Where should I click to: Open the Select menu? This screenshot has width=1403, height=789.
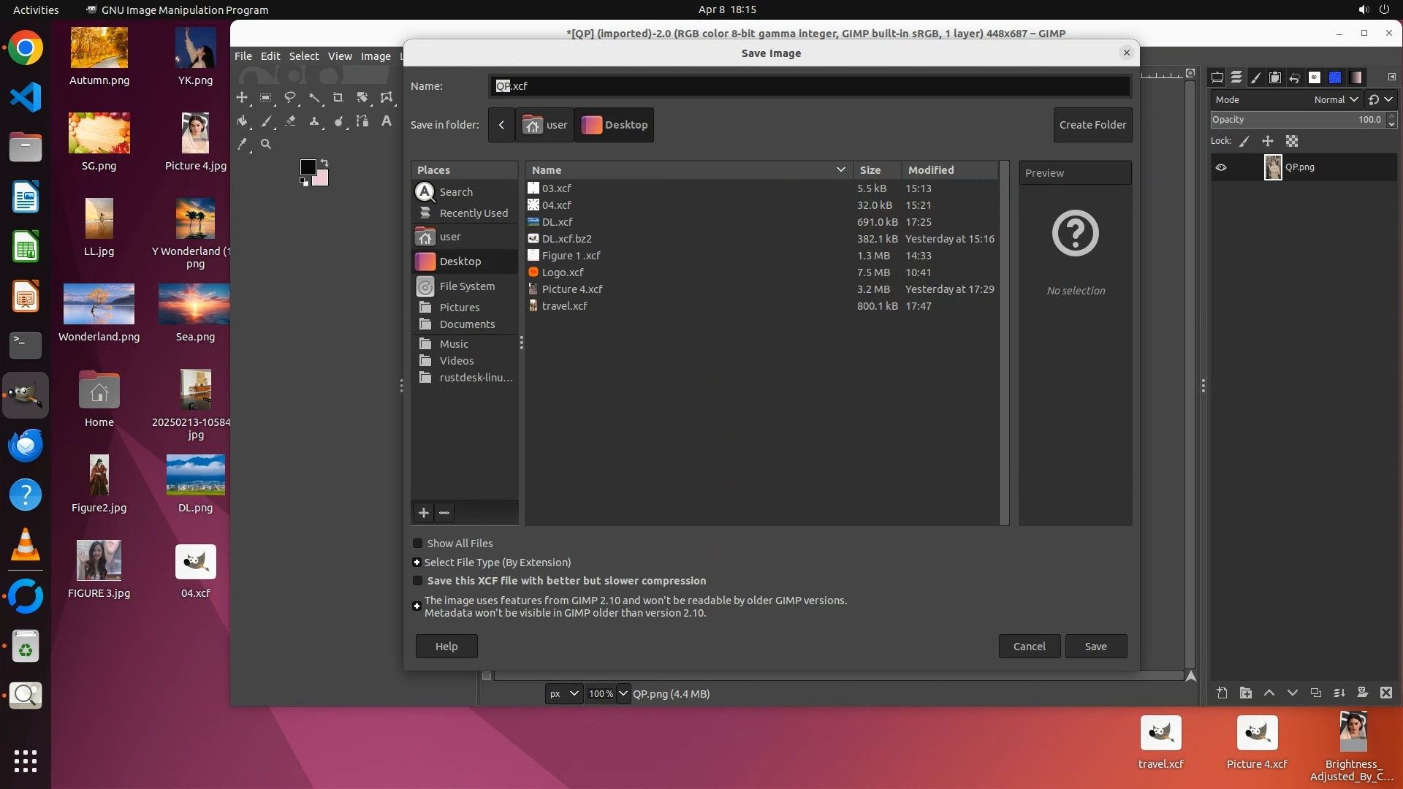click(303, 56)
